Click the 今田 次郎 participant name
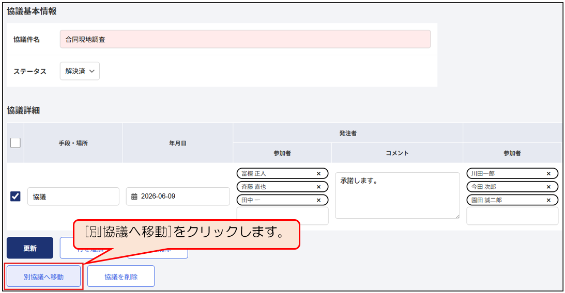 483,187
